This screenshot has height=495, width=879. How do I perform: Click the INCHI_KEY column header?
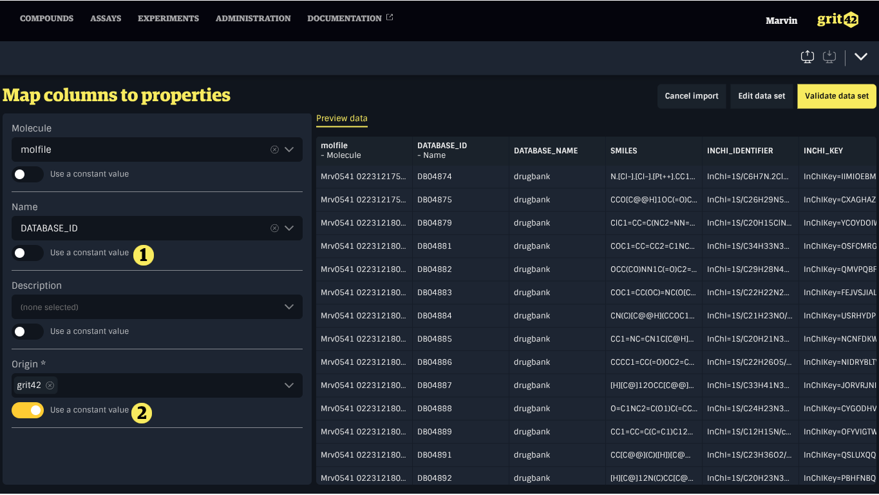tap(839, 150)
